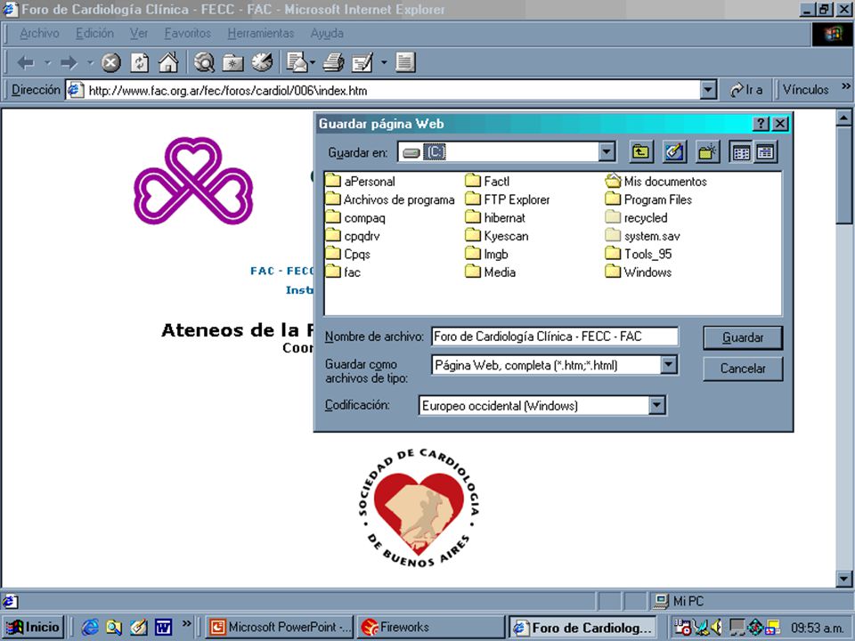Viewport: 855px width, 641px height.
Task: Click the dialog Help question mark button
Action: pos(761,124)
